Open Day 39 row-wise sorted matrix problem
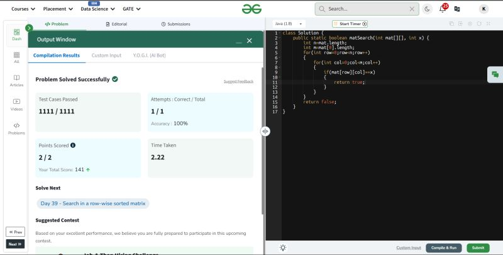This screenshot has height=255, width=503. tap(93, 203)
